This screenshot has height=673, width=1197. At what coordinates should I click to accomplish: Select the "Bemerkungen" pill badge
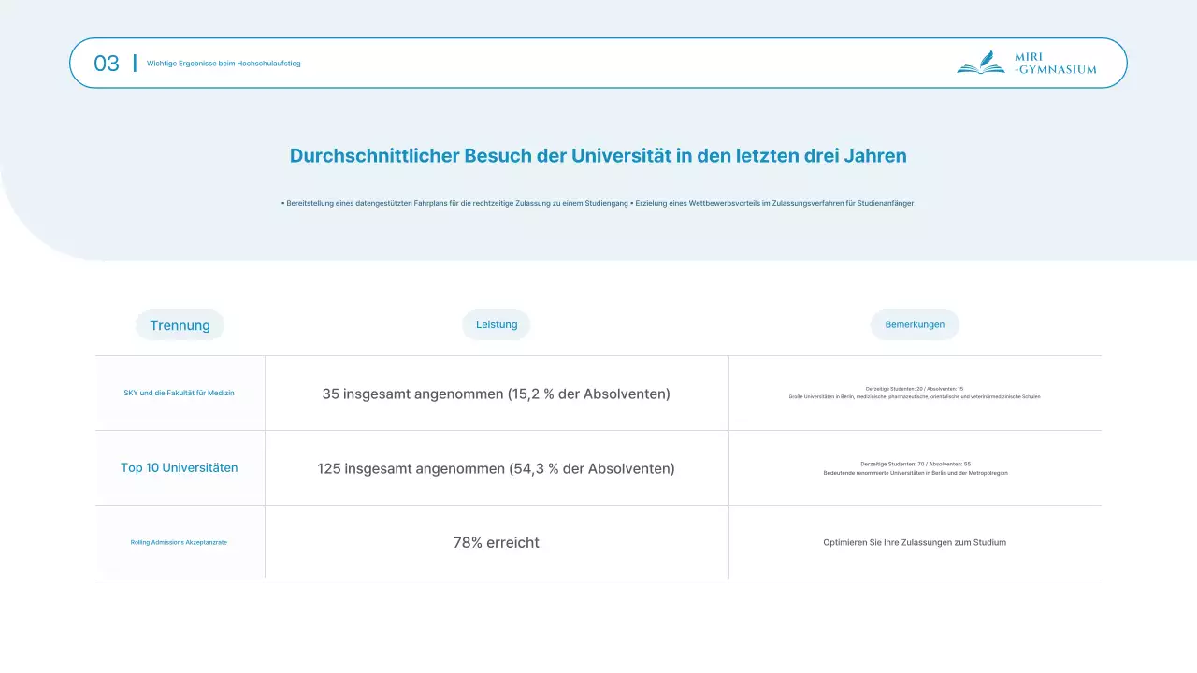coord(915,324)
